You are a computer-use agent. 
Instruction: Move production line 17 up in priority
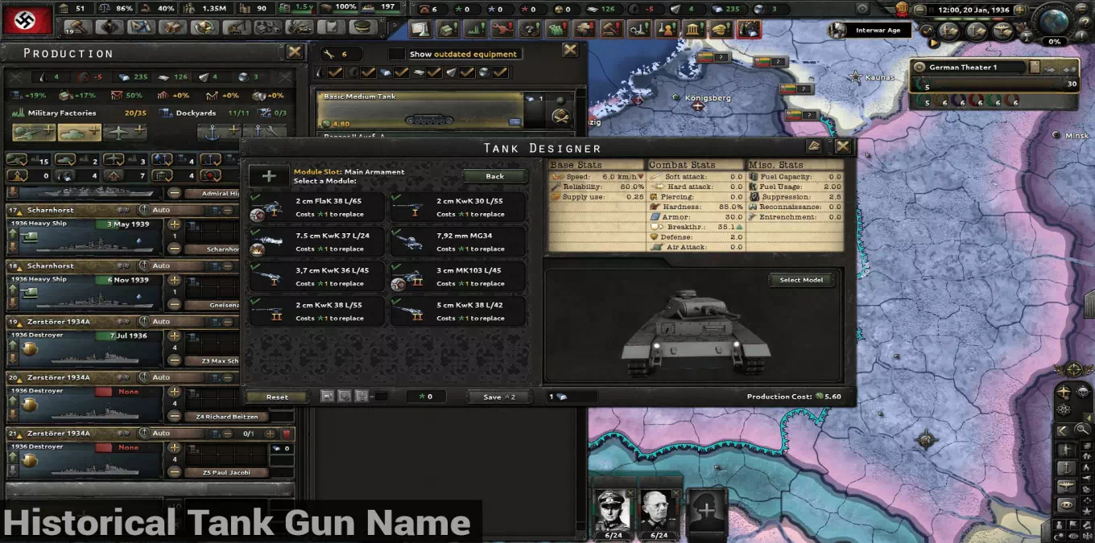click(13, 233)
